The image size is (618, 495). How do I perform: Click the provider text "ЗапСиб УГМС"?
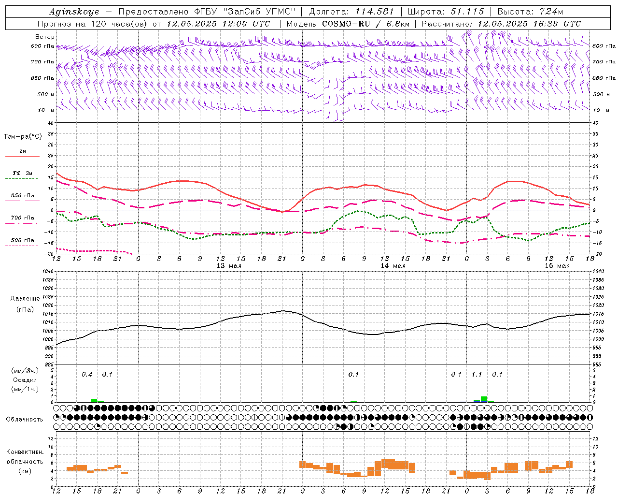tap(259, 12)
